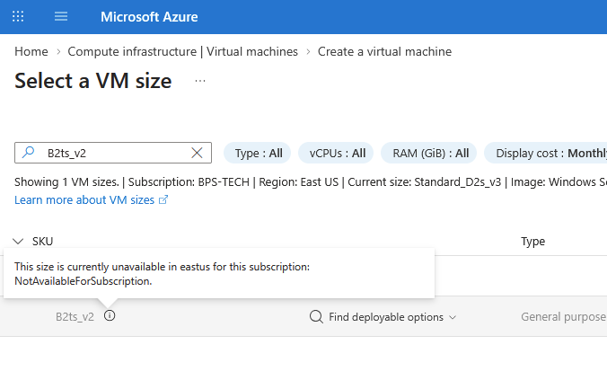Click the General purpose type cell
607x380 pixels.
click(563, 316)
